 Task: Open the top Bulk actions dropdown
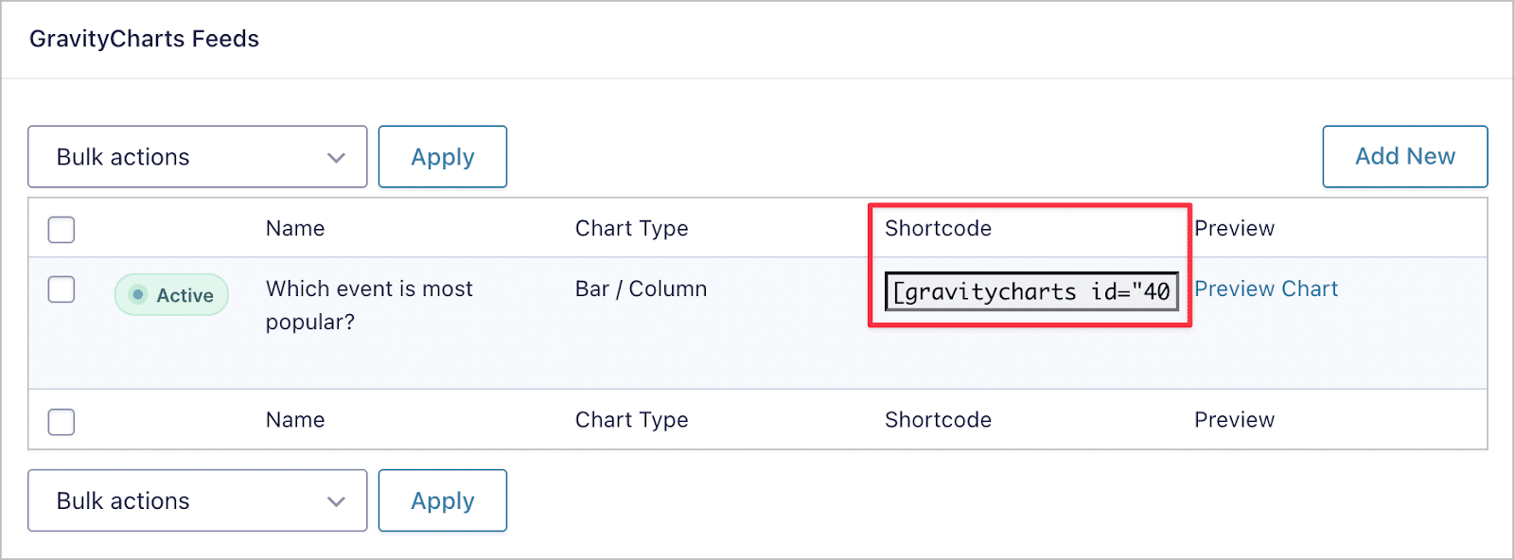click(x=197, y=156)
